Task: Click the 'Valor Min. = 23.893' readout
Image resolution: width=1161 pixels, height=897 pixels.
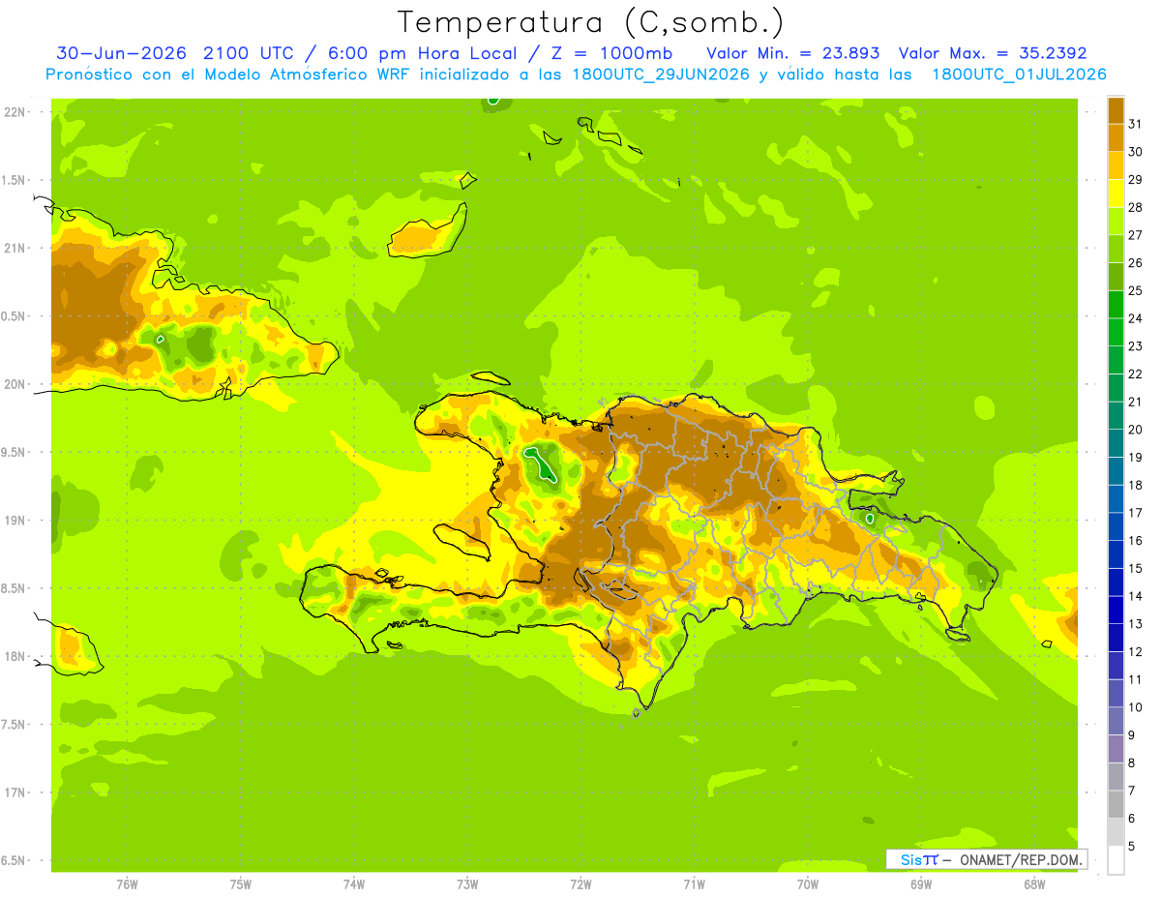Action: pos(792,53)
